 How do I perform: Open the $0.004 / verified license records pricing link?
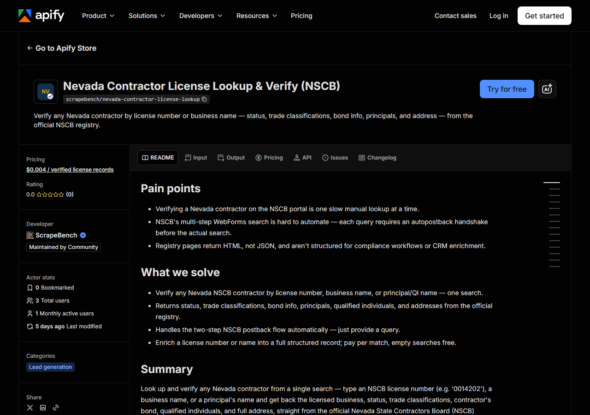coord(70,170)
